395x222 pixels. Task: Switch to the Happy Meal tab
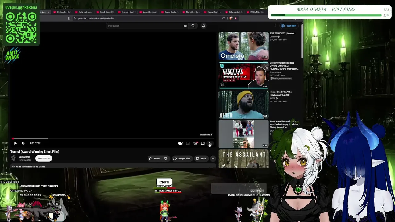[x=212, y=12]
